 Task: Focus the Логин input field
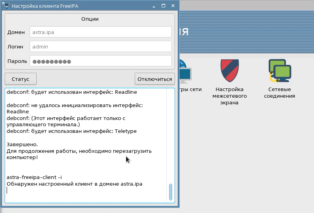(101, 47)
